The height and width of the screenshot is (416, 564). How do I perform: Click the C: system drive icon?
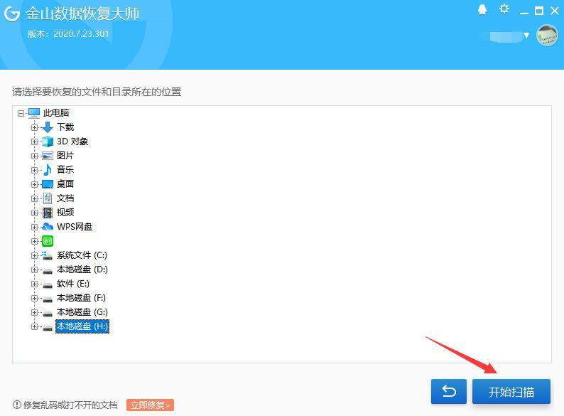point(47,256)
